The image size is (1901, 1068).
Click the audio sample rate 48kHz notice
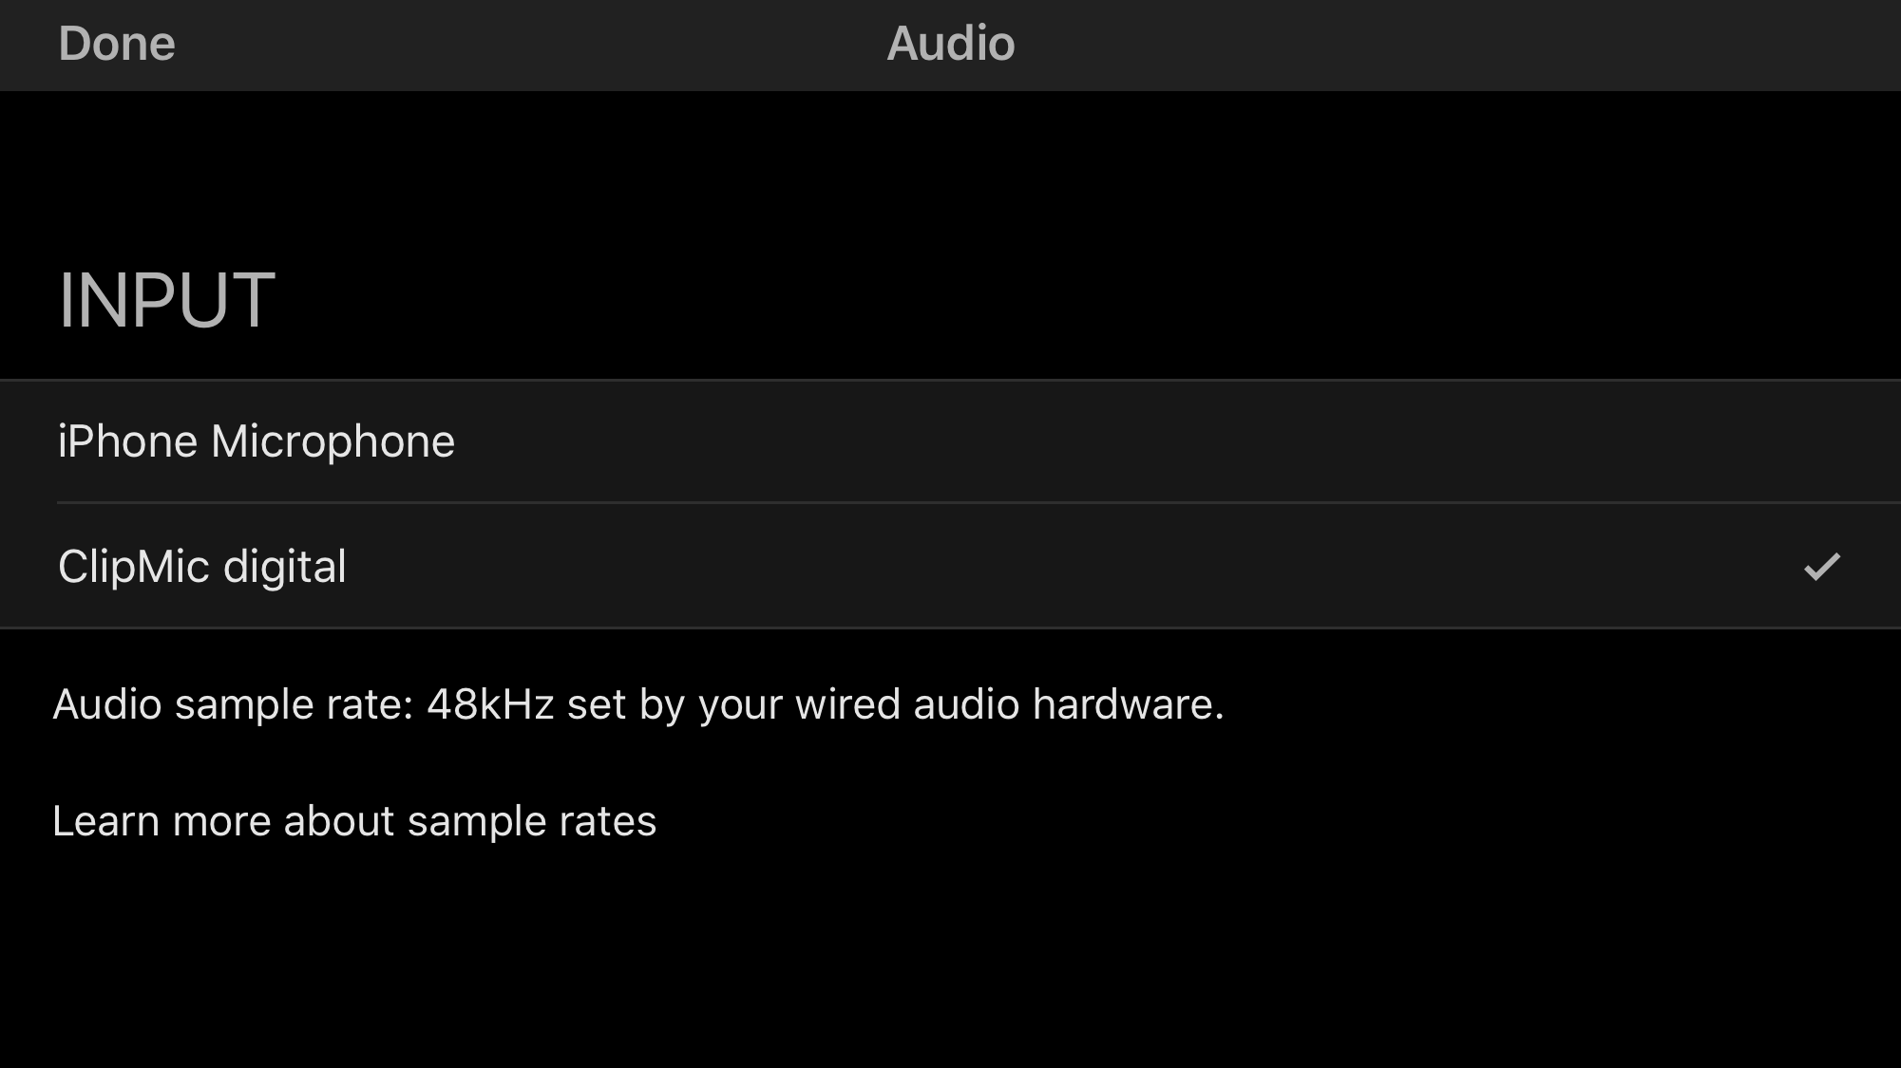tap(637, 704)
